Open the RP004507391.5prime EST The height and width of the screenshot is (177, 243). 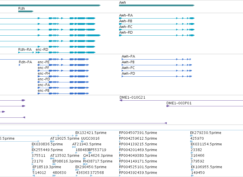tap(138, 133)
